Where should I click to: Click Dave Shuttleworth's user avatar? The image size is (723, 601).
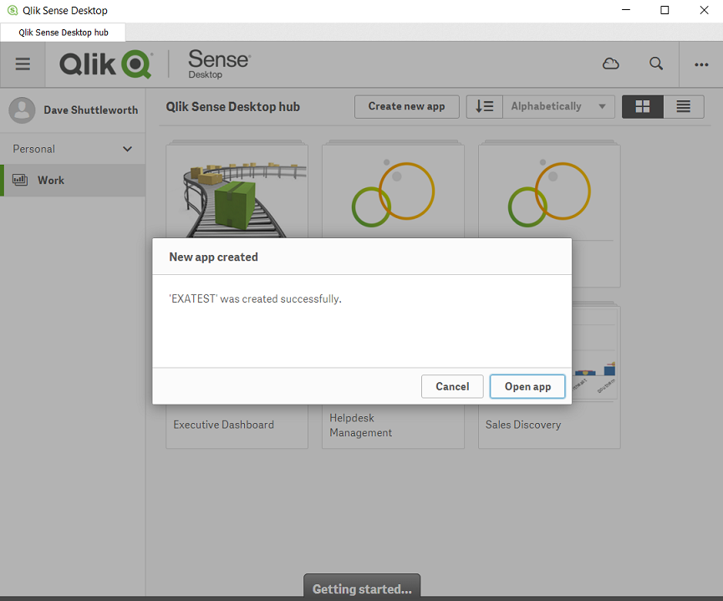23,110
